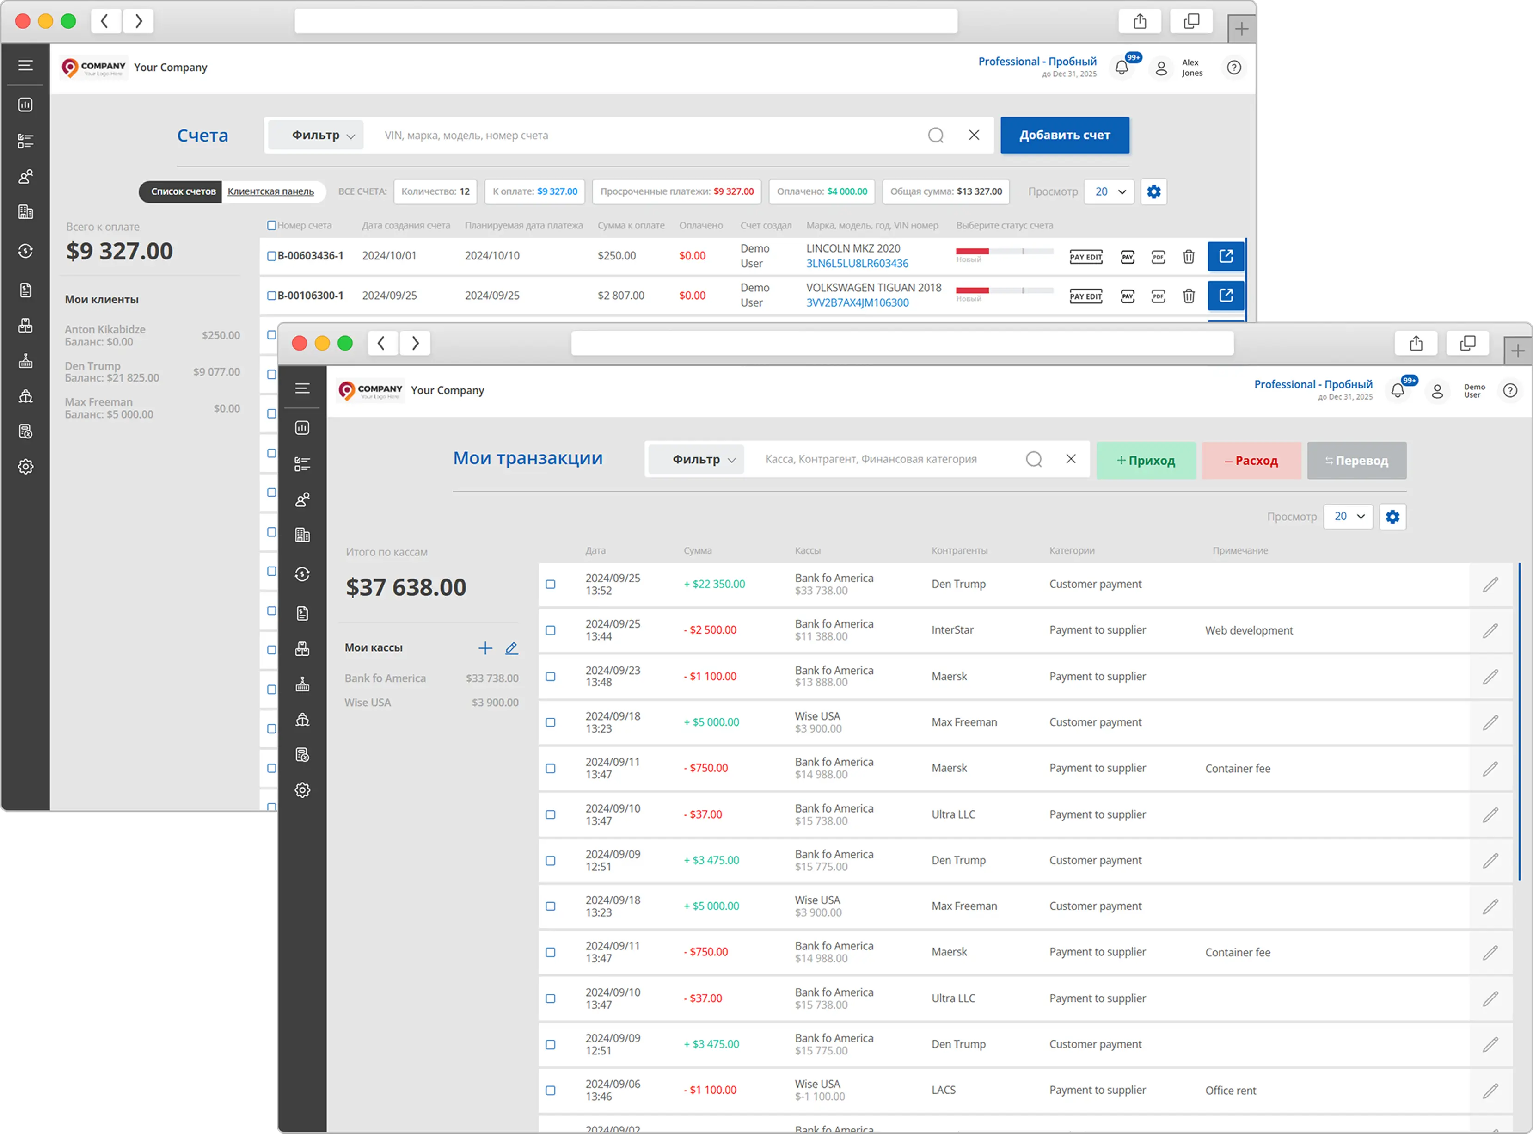1533x1134 pixels.
Task: Click address bar in front browser window
Action: [901, 343]
